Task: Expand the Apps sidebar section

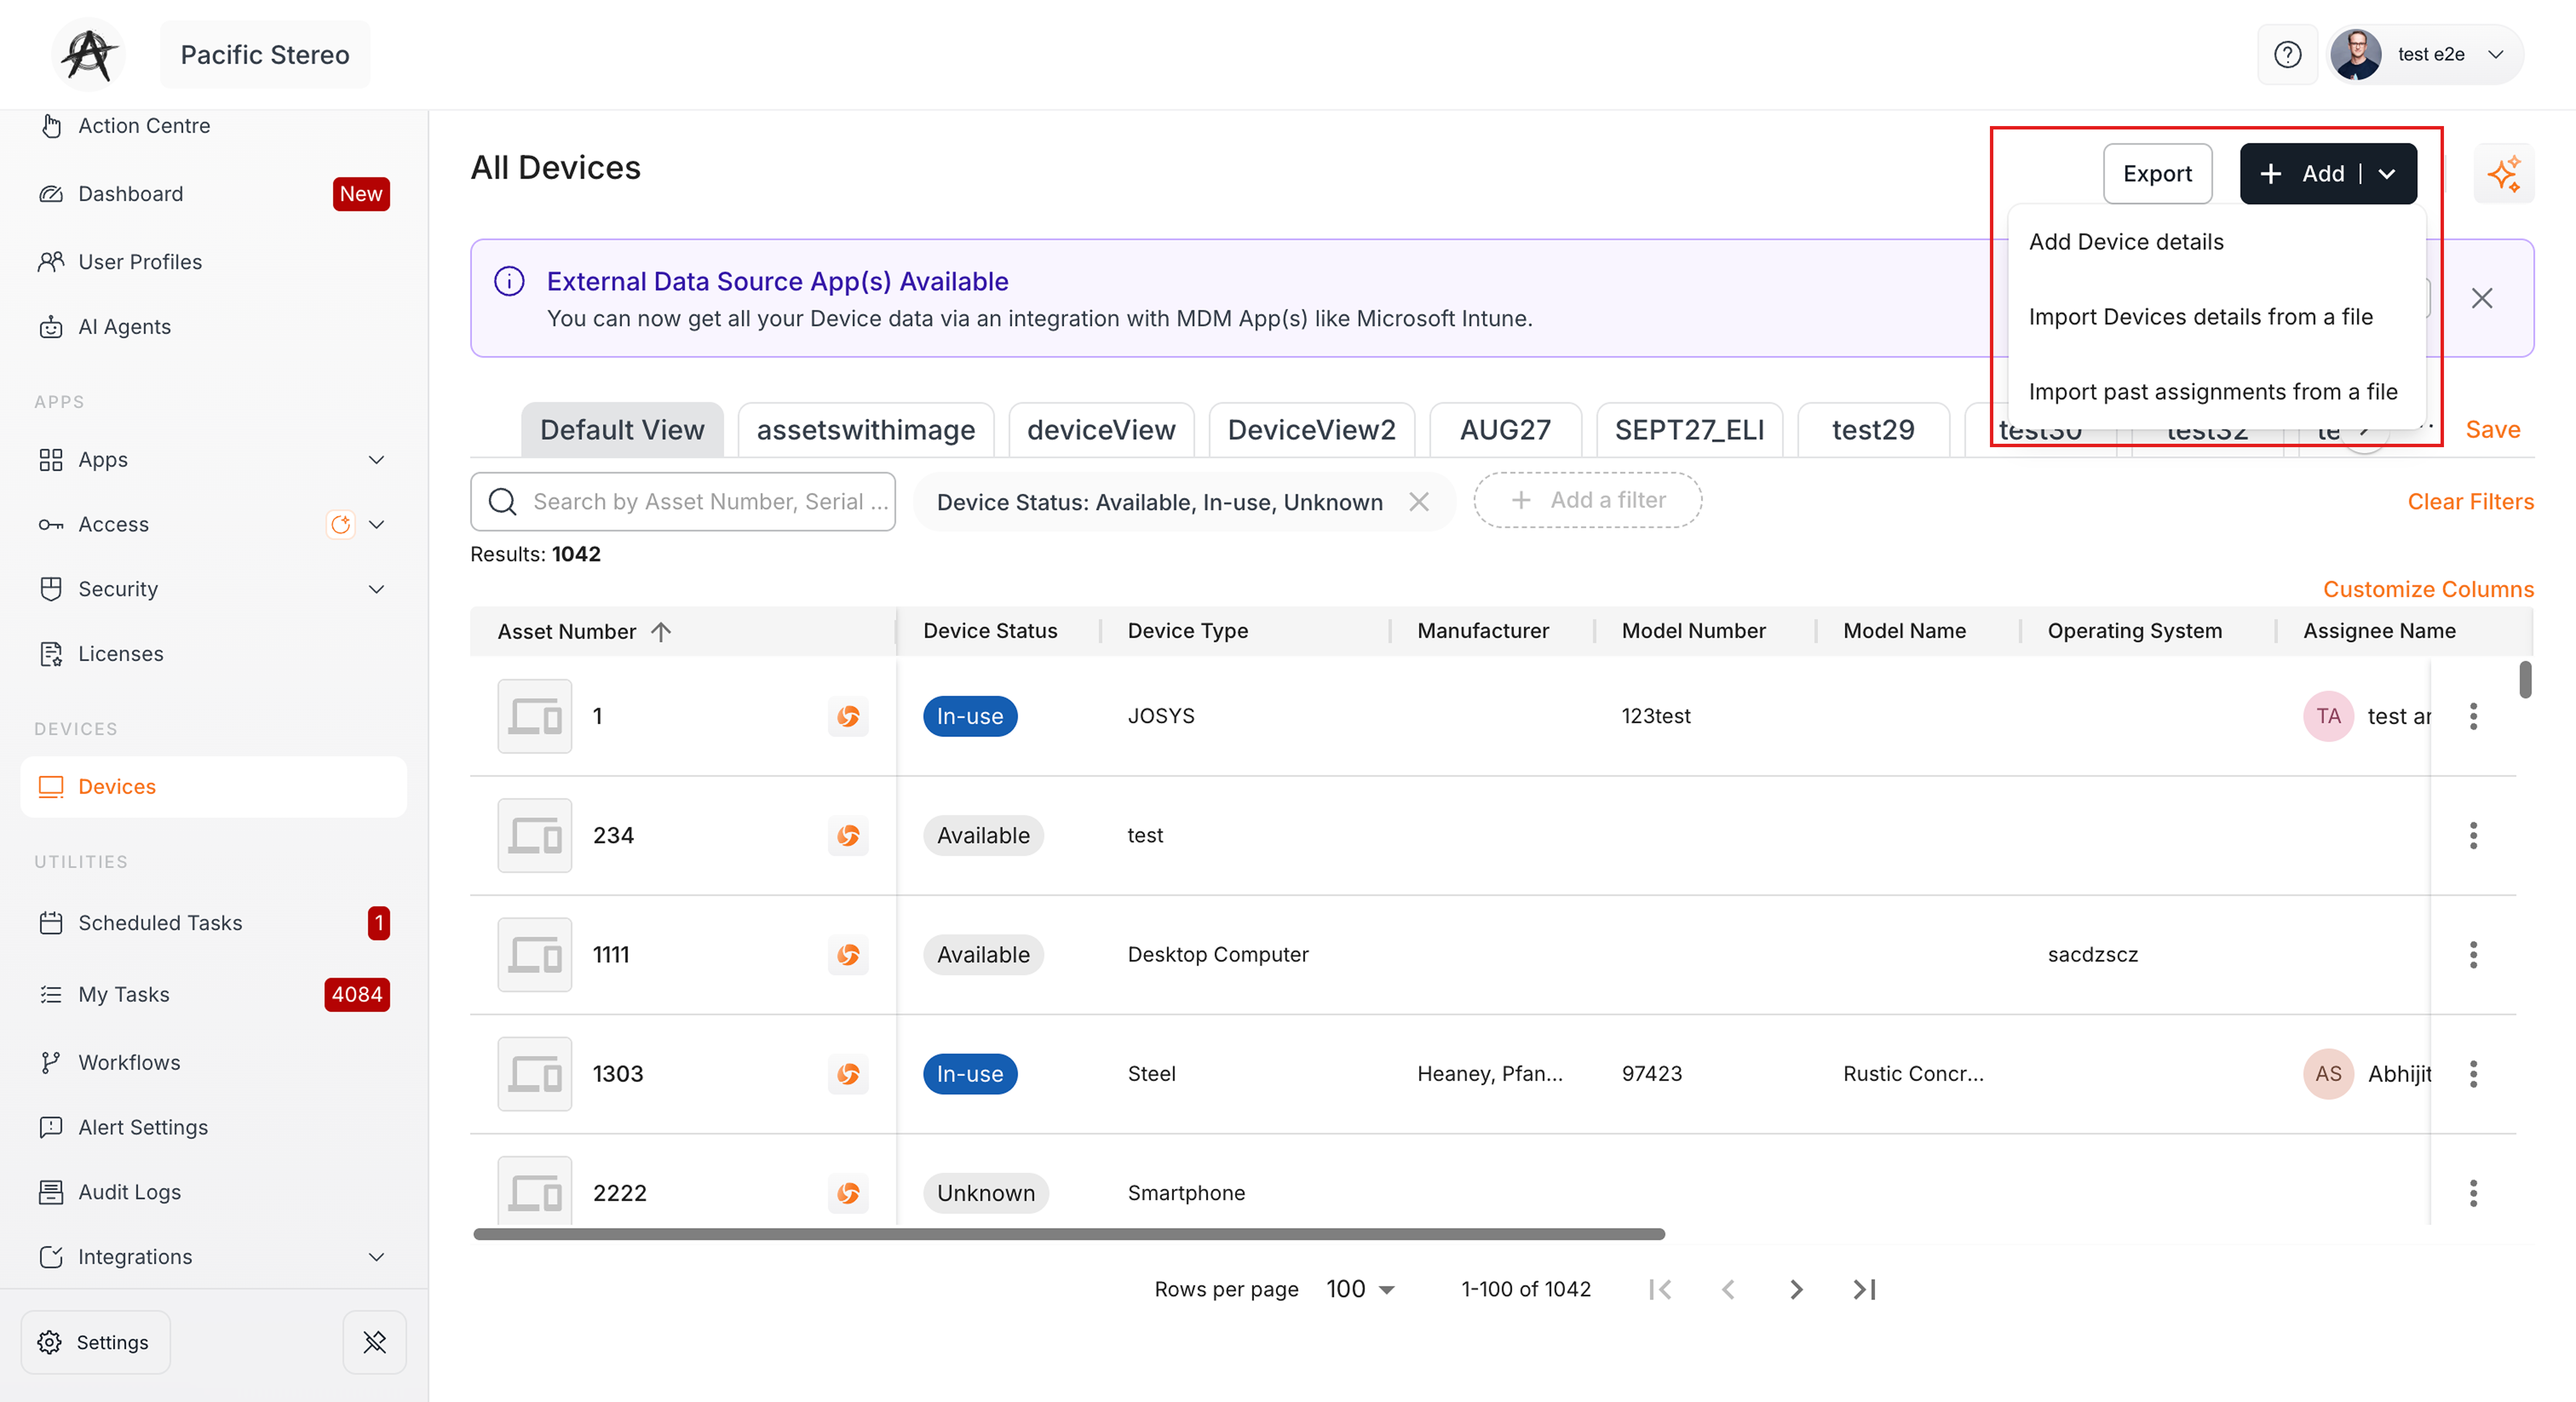Action: (376, 460)
